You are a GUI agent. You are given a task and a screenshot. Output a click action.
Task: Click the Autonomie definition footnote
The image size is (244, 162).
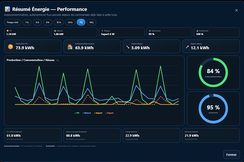[71, 146]
